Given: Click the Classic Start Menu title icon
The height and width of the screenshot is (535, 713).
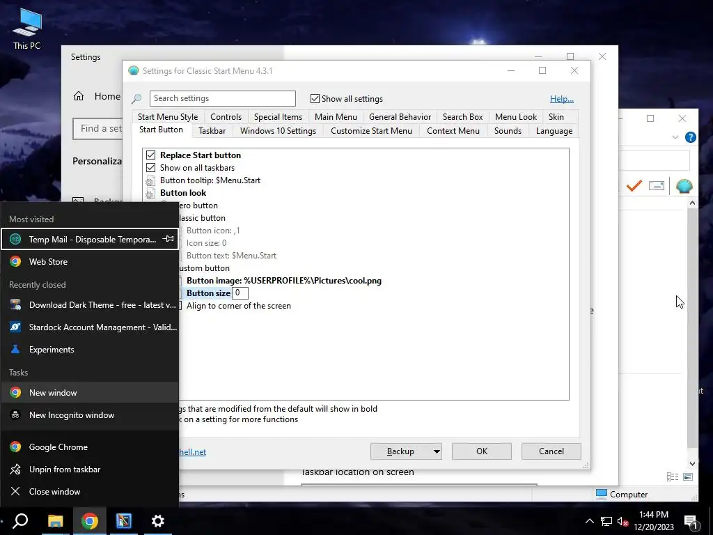Looking at the screenshot, I should pyautogui.click(x=134, y=70).
